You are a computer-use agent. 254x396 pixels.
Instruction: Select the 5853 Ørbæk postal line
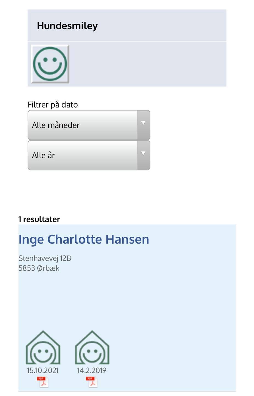pyautogui.click(x=39, y=268)
